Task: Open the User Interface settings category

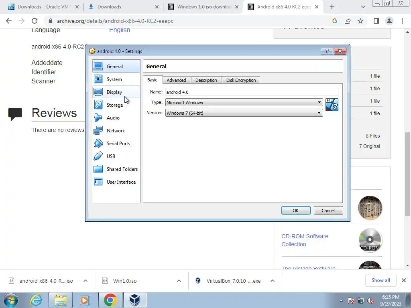Action: 116,182
